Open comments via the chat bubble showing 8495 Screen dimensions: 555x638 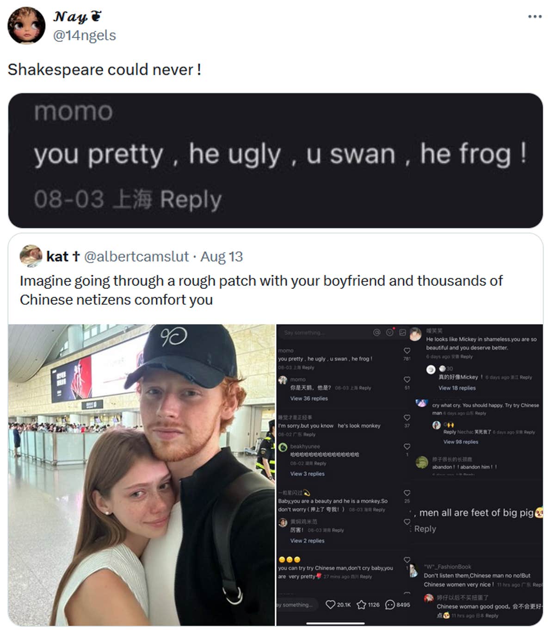coord(390,604)
